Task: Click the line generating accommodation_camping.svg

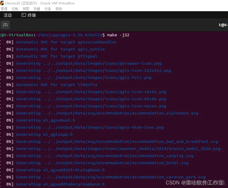Action: (x=105, y=156)
